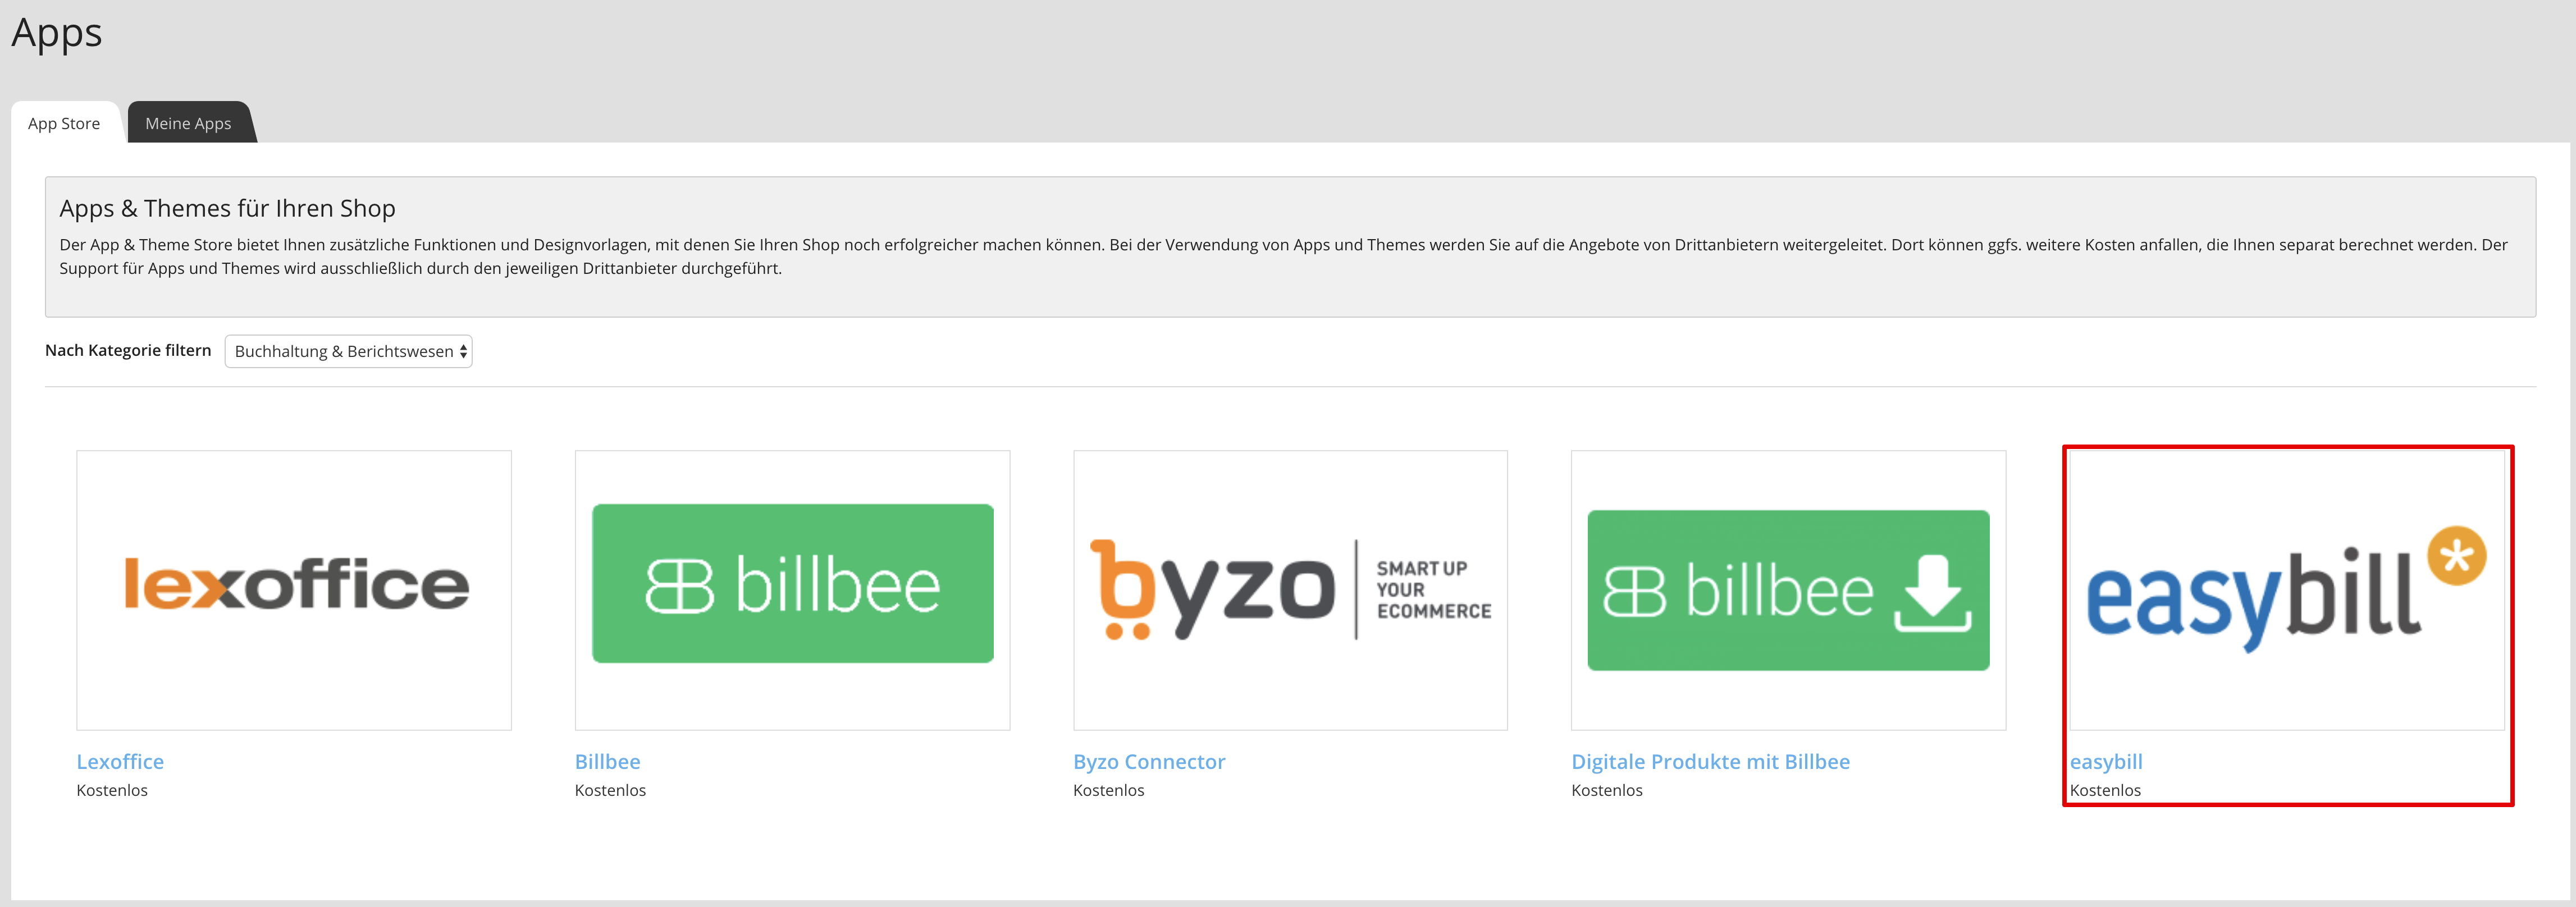
Task: Open the byzo Connector logo tile
Action: (1290, 590)
